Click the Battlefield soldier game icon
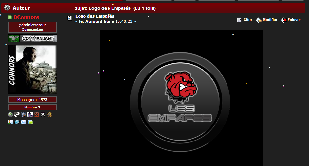Viewport: 309px width, 166px height. (24, 115)
